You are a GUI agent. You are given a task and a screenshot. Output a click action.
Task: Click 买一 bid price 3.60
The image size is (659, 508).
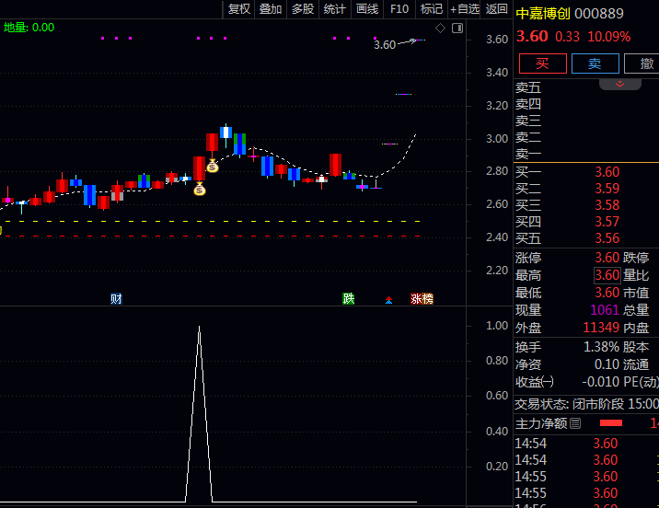(607, 172)
